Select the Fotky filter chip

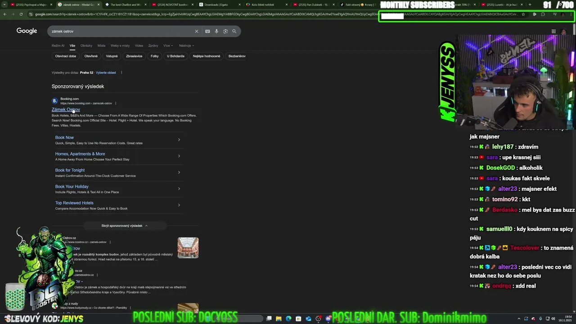click(x=155, y=56)
